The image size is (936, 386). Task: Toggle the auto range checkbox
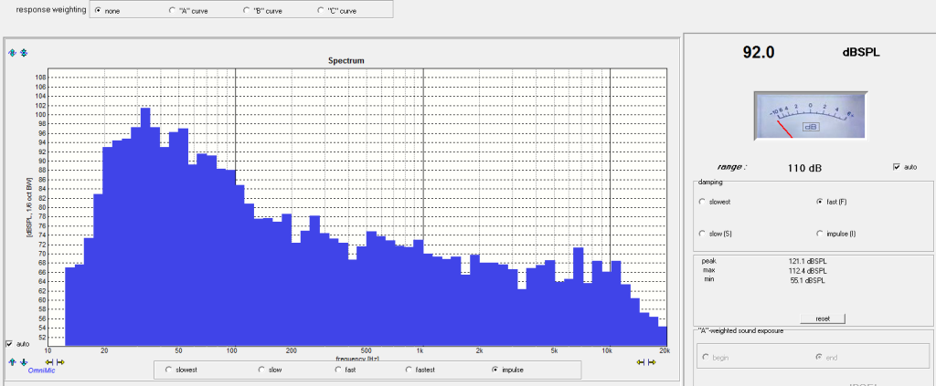(896, 167)
